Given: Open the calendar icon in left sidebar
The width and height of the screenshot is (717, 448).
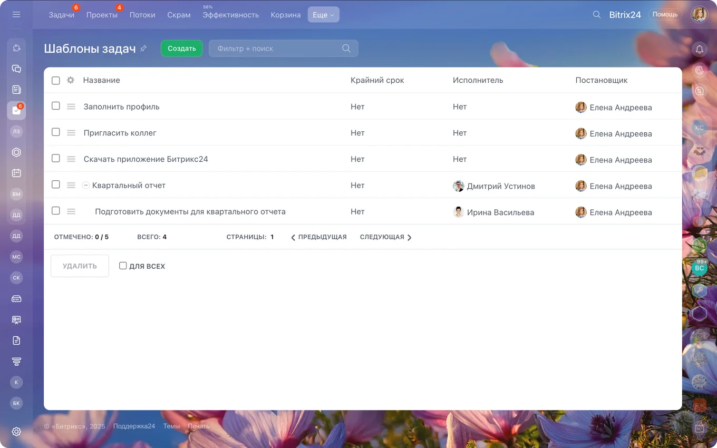Looking at the screenshot, I should 16,173.
